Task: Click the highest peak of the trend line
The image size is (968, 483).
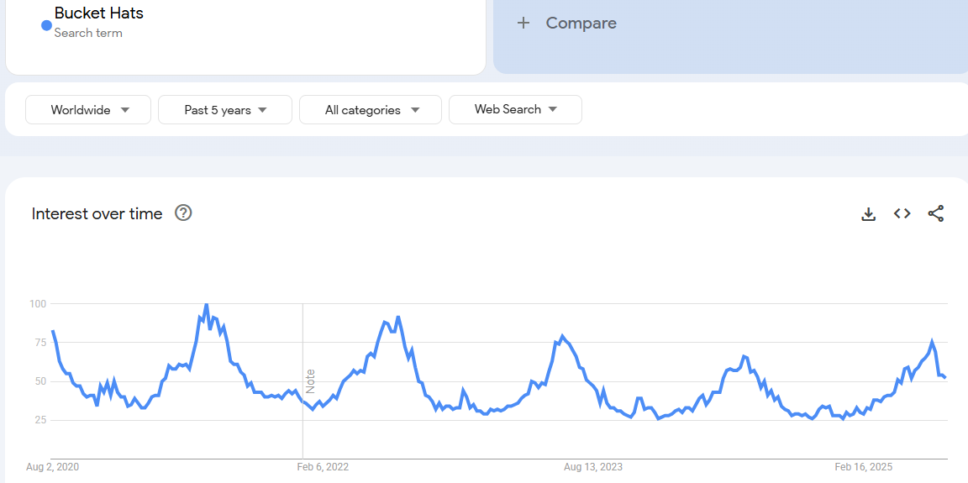Action: [207, 305]
